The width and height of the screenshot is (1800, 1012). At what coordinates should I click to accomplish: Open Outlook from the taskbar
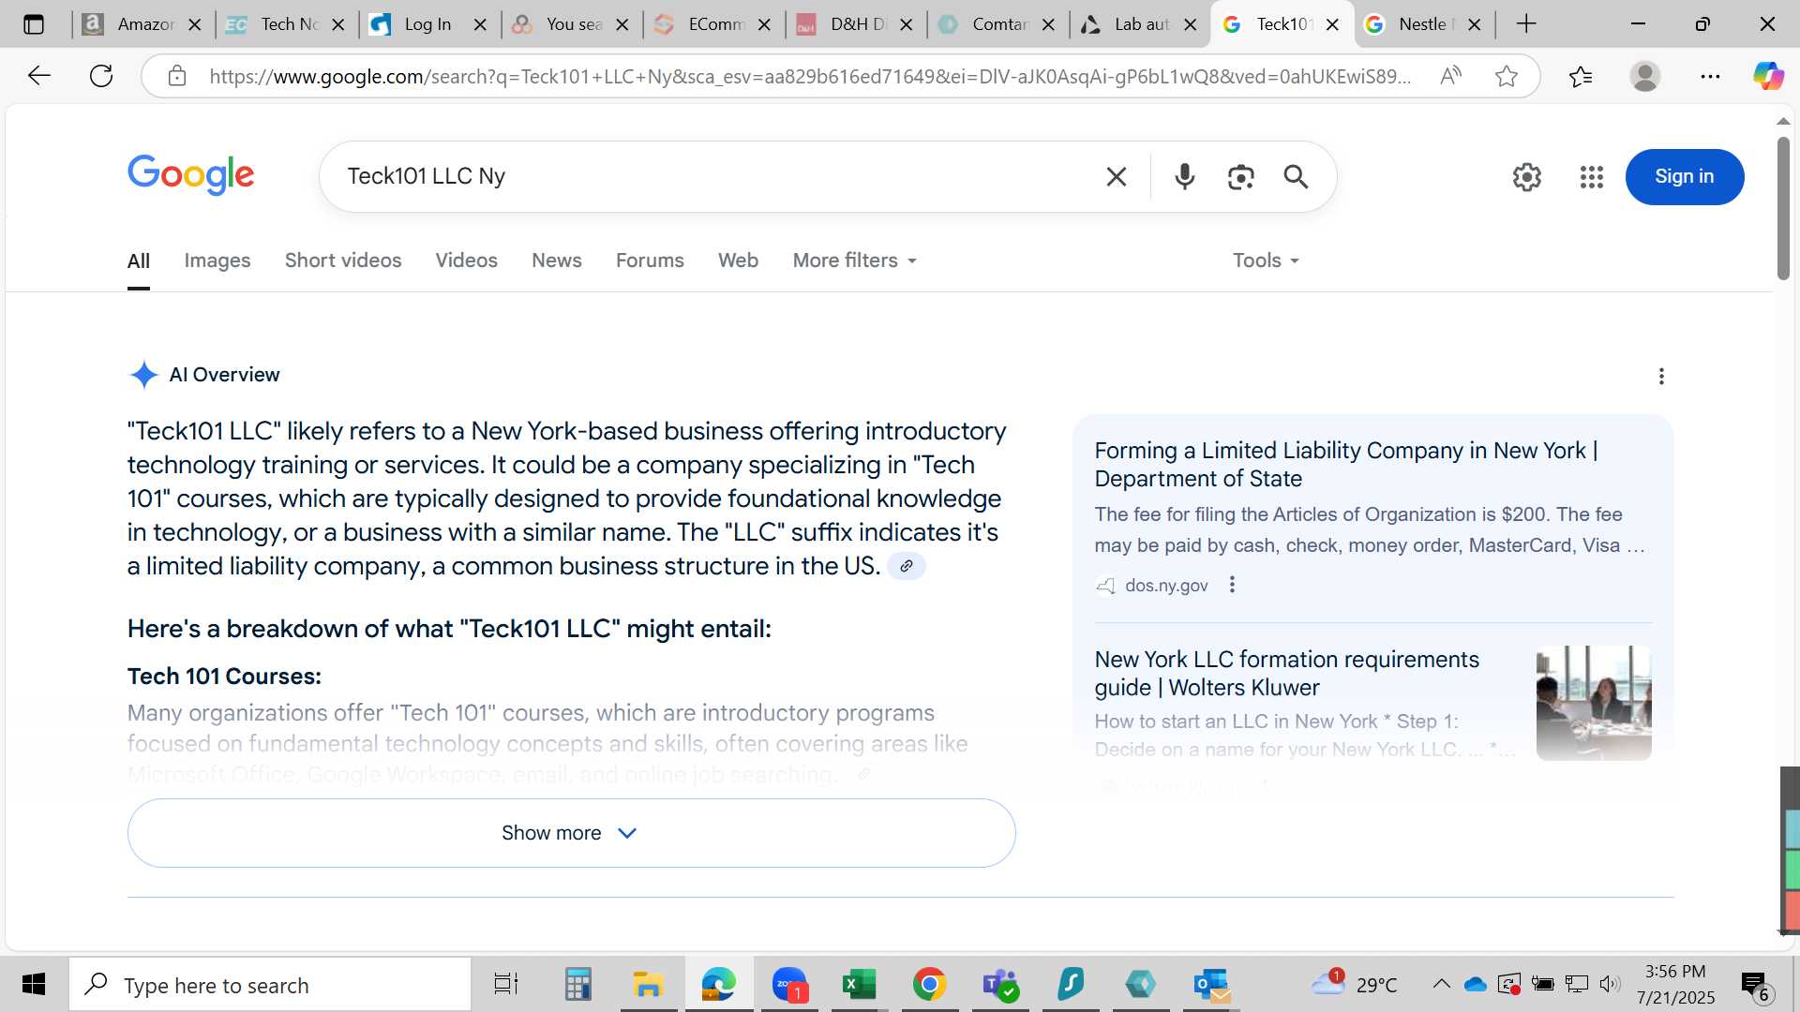click(1211, 984)
